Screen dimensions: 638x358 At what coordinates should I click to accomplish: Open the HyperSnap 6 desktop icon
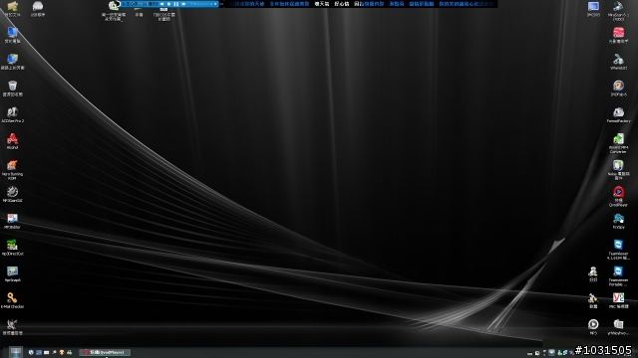[x=12, y=271]
